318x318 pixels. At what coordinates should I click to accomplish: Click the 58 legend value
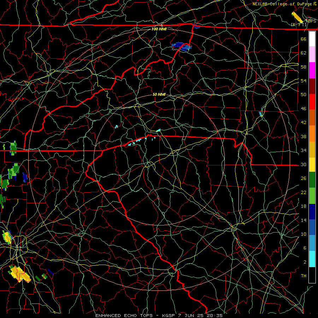(304, 67)
